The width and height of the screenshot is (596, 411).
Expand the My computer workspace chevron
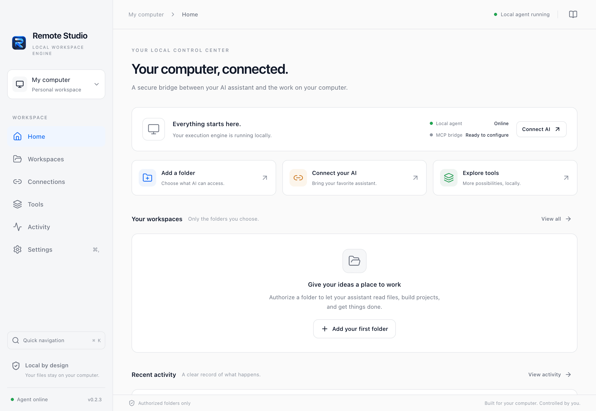click(97, 84)
